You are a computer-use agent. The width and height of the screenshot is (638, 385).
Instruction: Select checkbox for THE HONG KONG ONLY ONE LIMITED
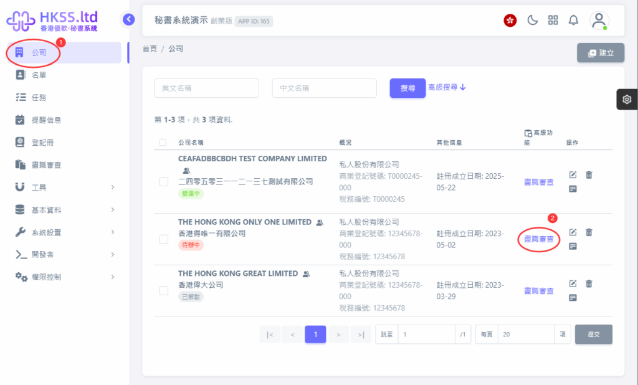click(163, 239)
